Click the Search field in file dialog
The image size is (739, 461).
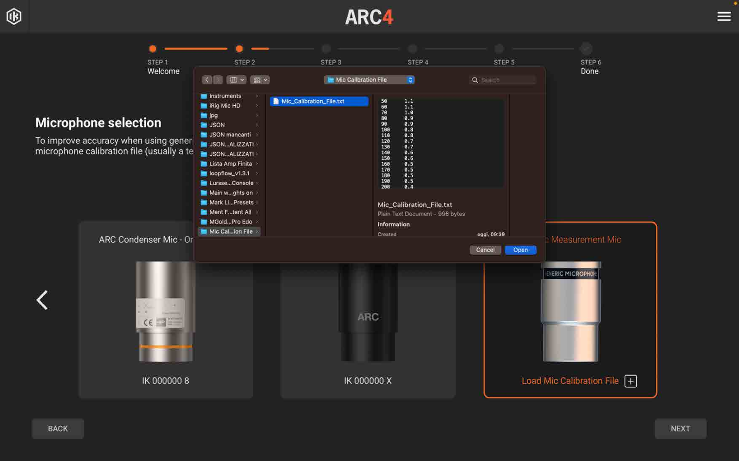[x=503, y=80]
